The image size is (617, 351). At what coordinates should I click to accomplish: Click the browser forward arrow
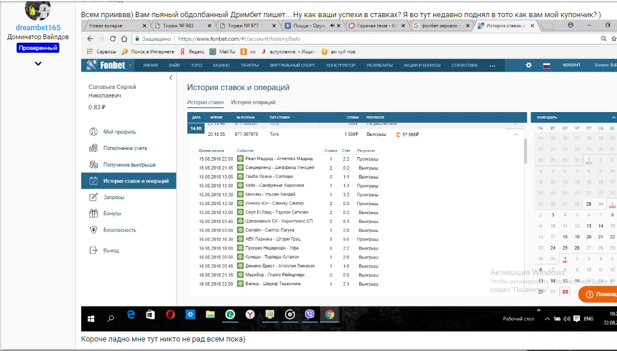[x=101, y=39]
